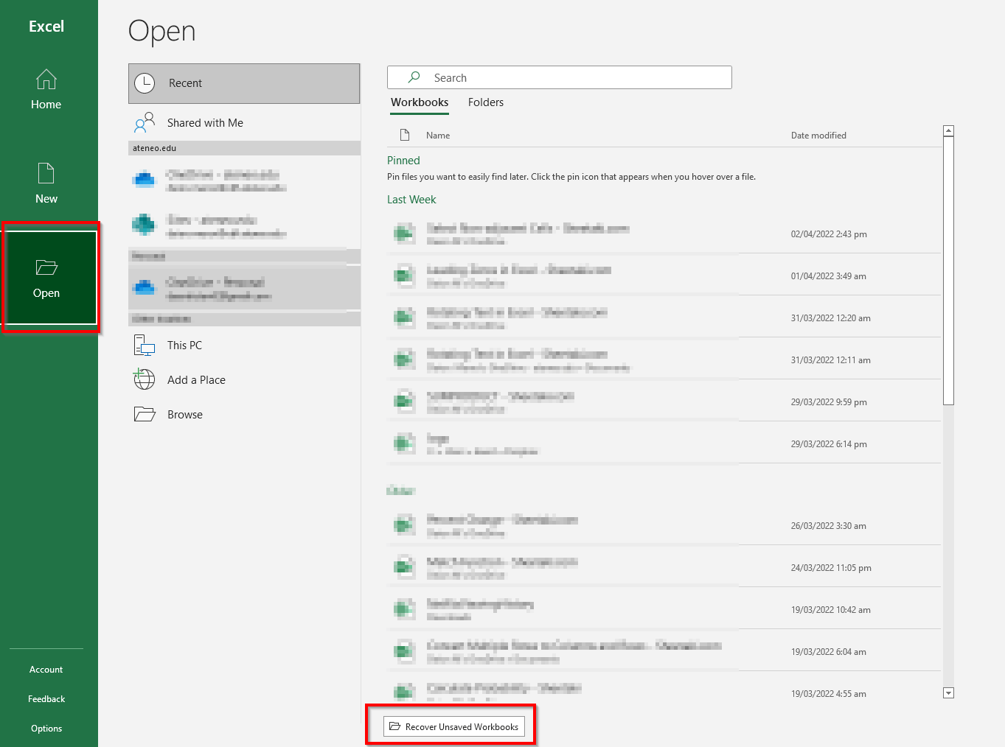Click the Date modified column header
1005x747 pixels.
coord(818,136)
